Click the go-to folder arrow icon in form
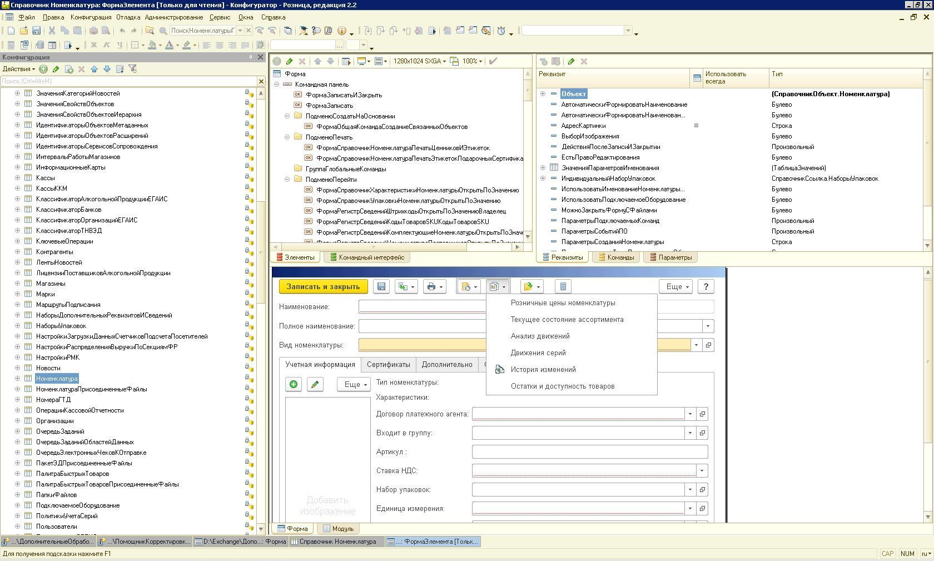 pos(531,286)
